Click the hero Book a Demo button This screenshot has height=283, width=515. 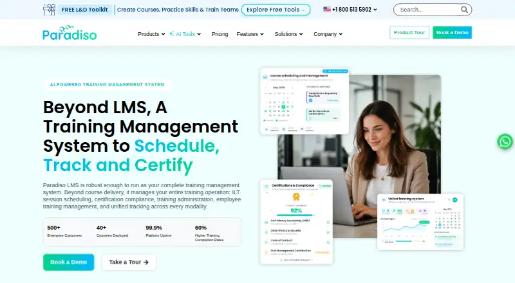click(x=69, y=262)
